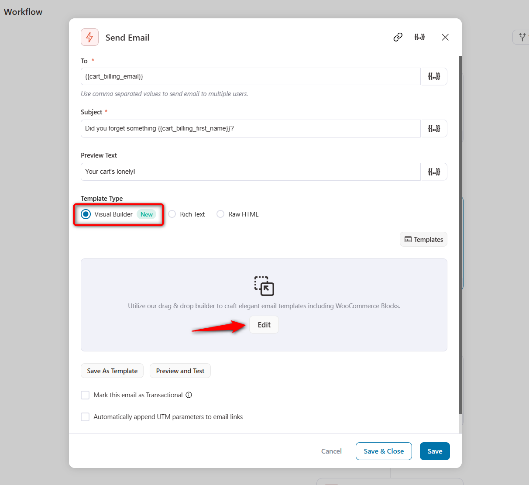This screenshot has height=485, width=529.
Task: Select the Rich Text template type
Action: coord(172,214)
